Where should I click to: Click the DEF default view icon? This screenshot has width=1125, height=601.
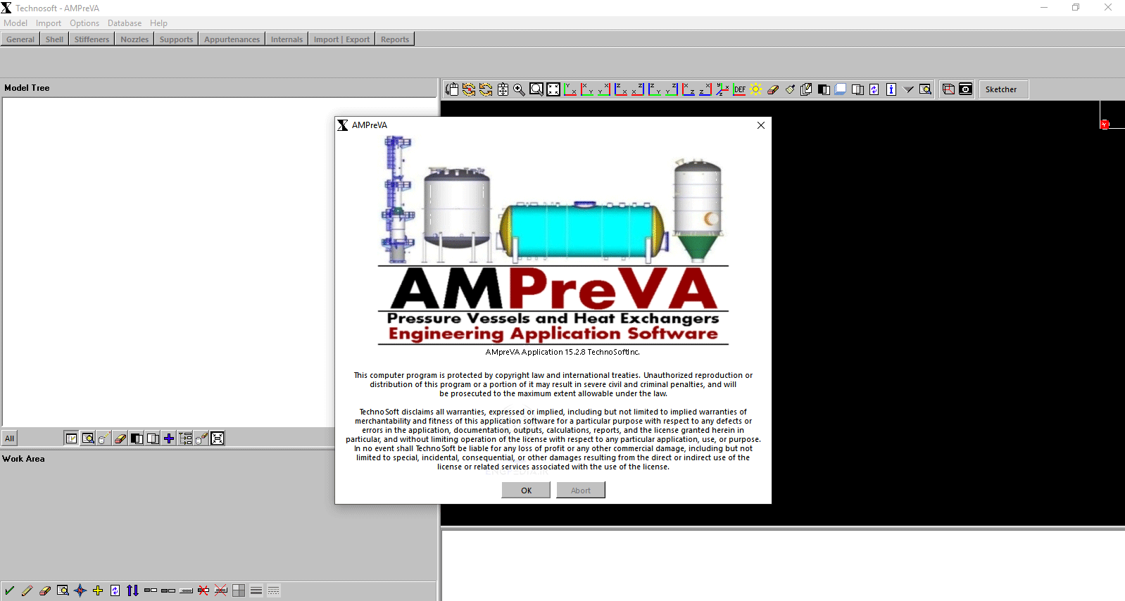tap(739, 89)
